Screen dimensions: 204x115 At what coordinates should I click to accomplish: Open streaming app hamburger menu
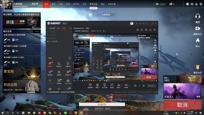pyautogui.click(x=146, y=24)
